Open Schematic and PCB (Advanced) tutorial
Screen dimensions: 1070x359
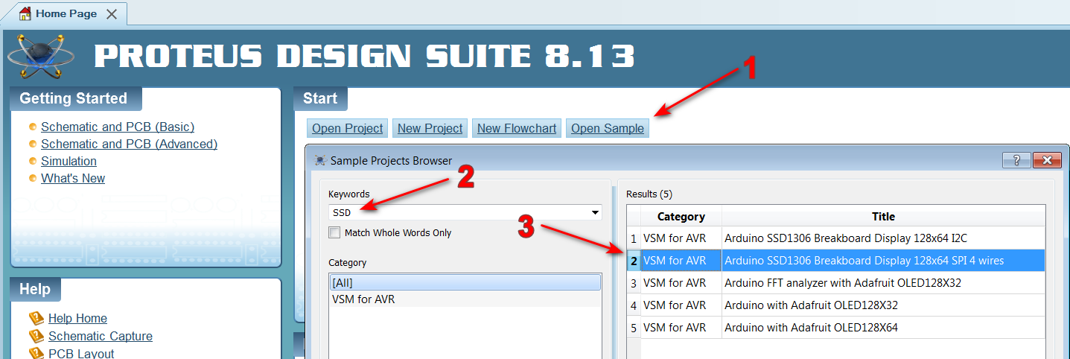click(129, 144)
